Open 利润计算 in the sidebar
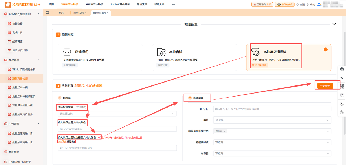This screenshot has height=165, width=346. [17, 32]
